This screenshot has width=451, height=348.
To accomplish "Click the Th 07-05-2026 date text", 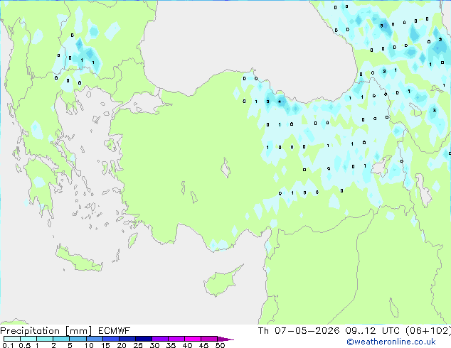I will click(299, 331).
